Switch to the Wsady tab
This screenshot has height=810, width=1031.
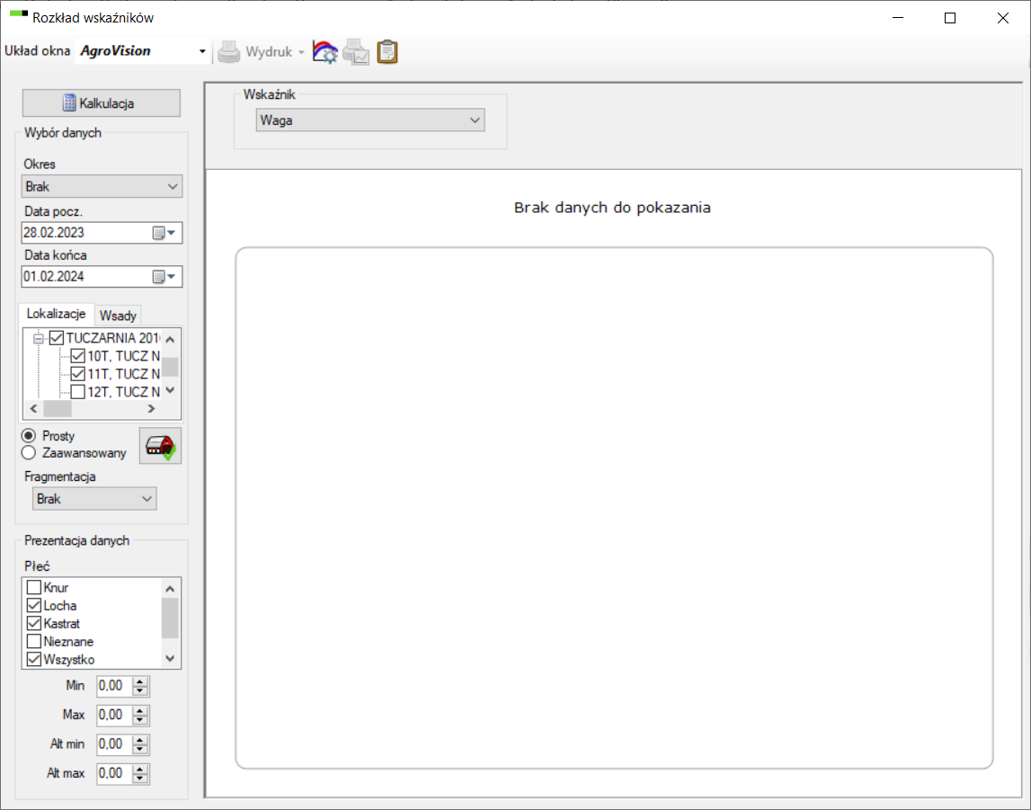(x=118, y=316)
